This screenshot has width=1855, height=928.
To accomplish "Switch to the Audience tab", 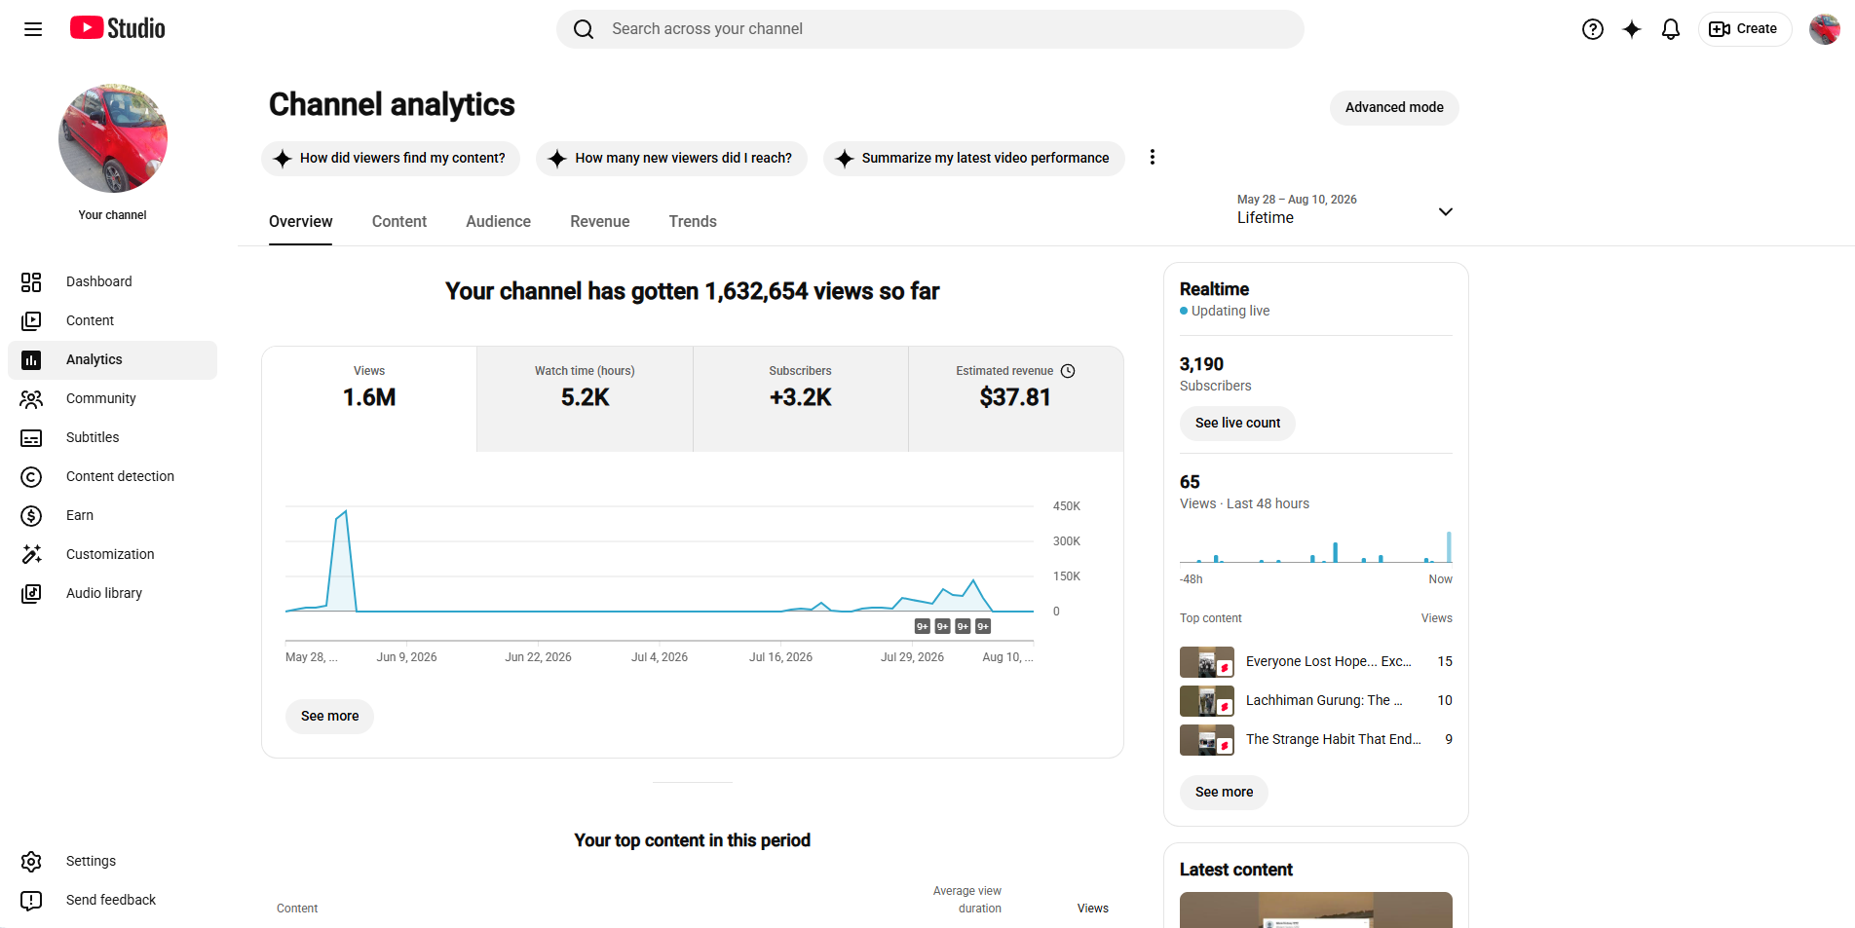I will coord(498,222).
